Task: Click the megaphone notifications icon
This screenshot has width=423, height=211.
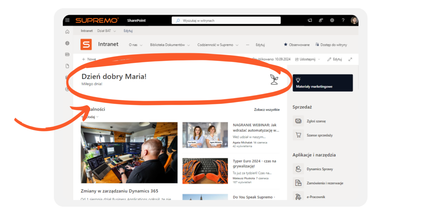Action: (310, 20)
